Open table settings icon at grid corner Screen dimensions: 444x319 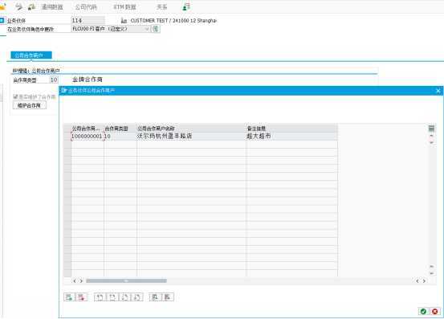coord(431,129)
